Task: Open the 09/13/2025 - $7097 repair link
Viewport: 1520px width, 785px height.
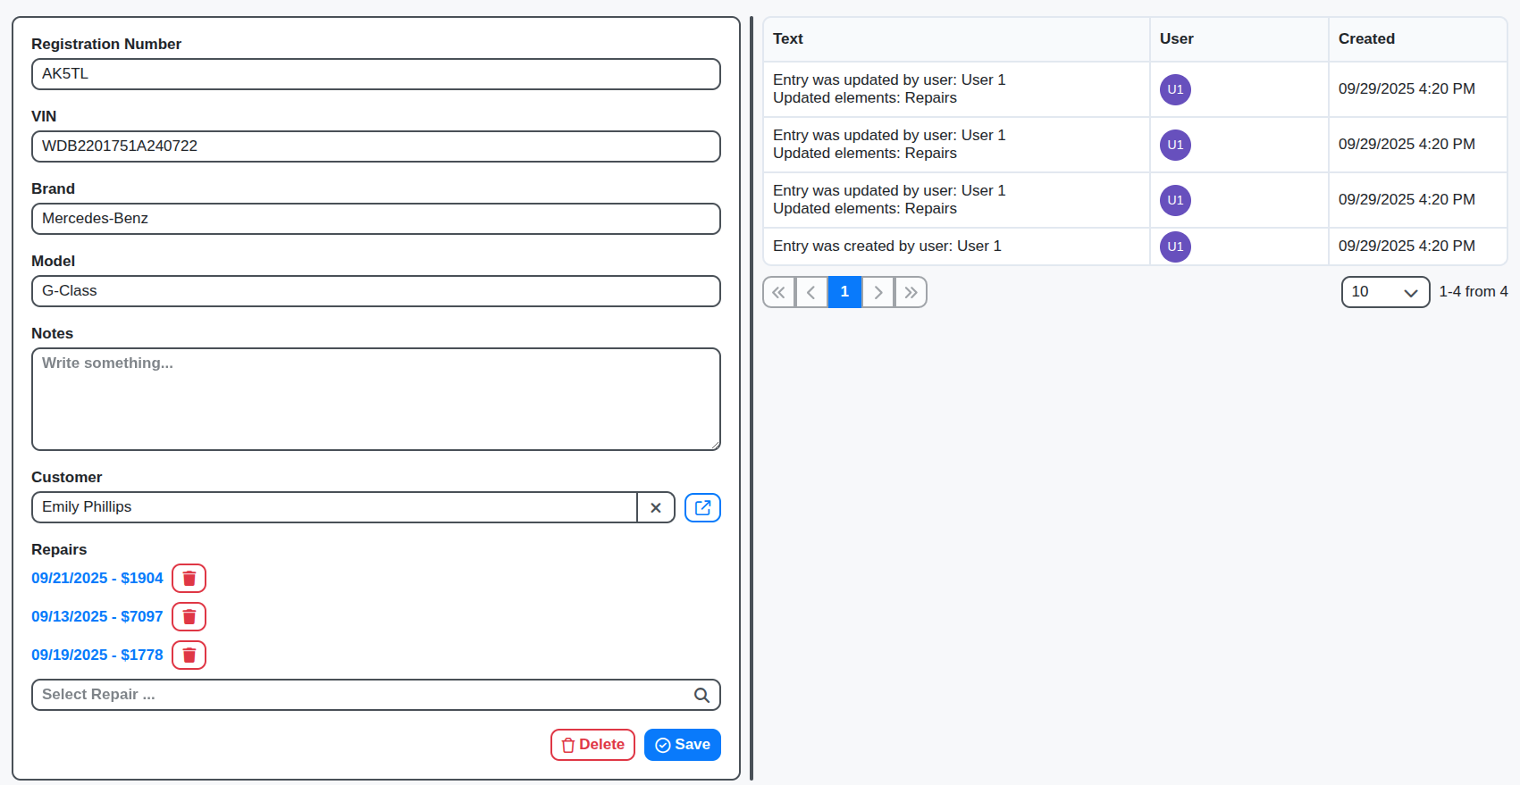Action: tap(97, 617)
